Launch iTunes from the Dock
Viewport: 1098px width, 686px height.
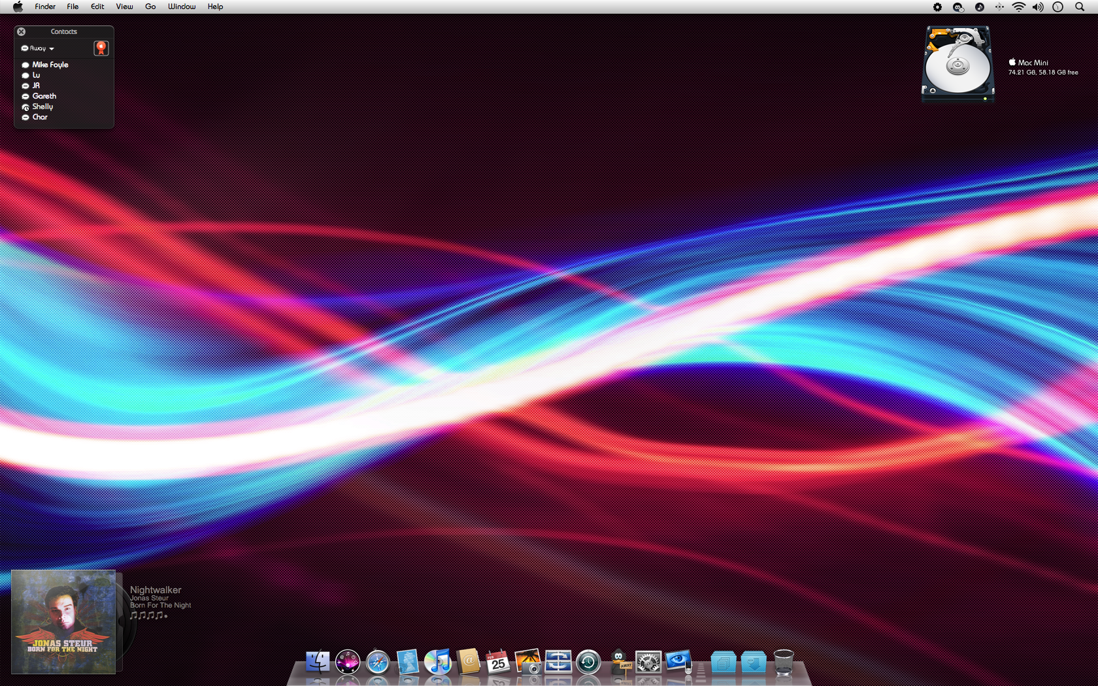pyautogui.click(x=438, y=662)
